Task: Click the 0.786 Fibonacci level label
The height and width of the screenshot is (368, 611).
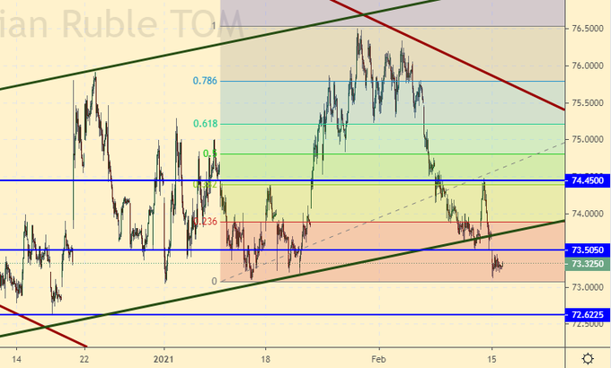Action: [205, 81]
